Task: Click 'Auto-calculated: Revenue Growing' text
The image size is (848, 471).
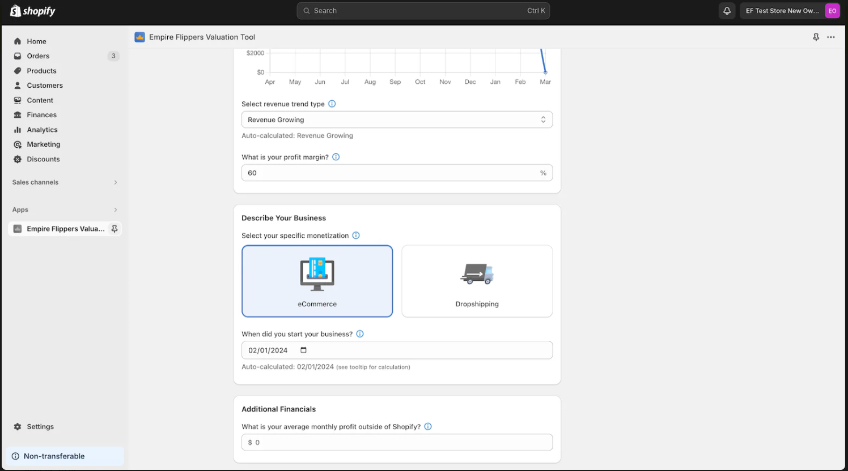Action: point(297,136)
